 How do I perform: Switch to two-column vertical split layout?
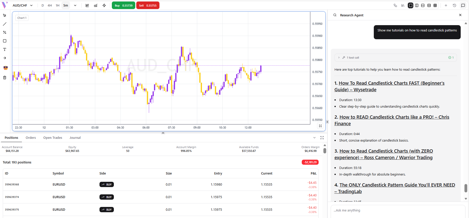click(417, 6)
